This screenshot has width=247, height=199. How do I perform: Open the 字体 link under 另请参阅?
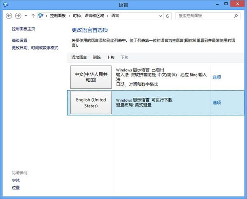(x=16, y=180)
